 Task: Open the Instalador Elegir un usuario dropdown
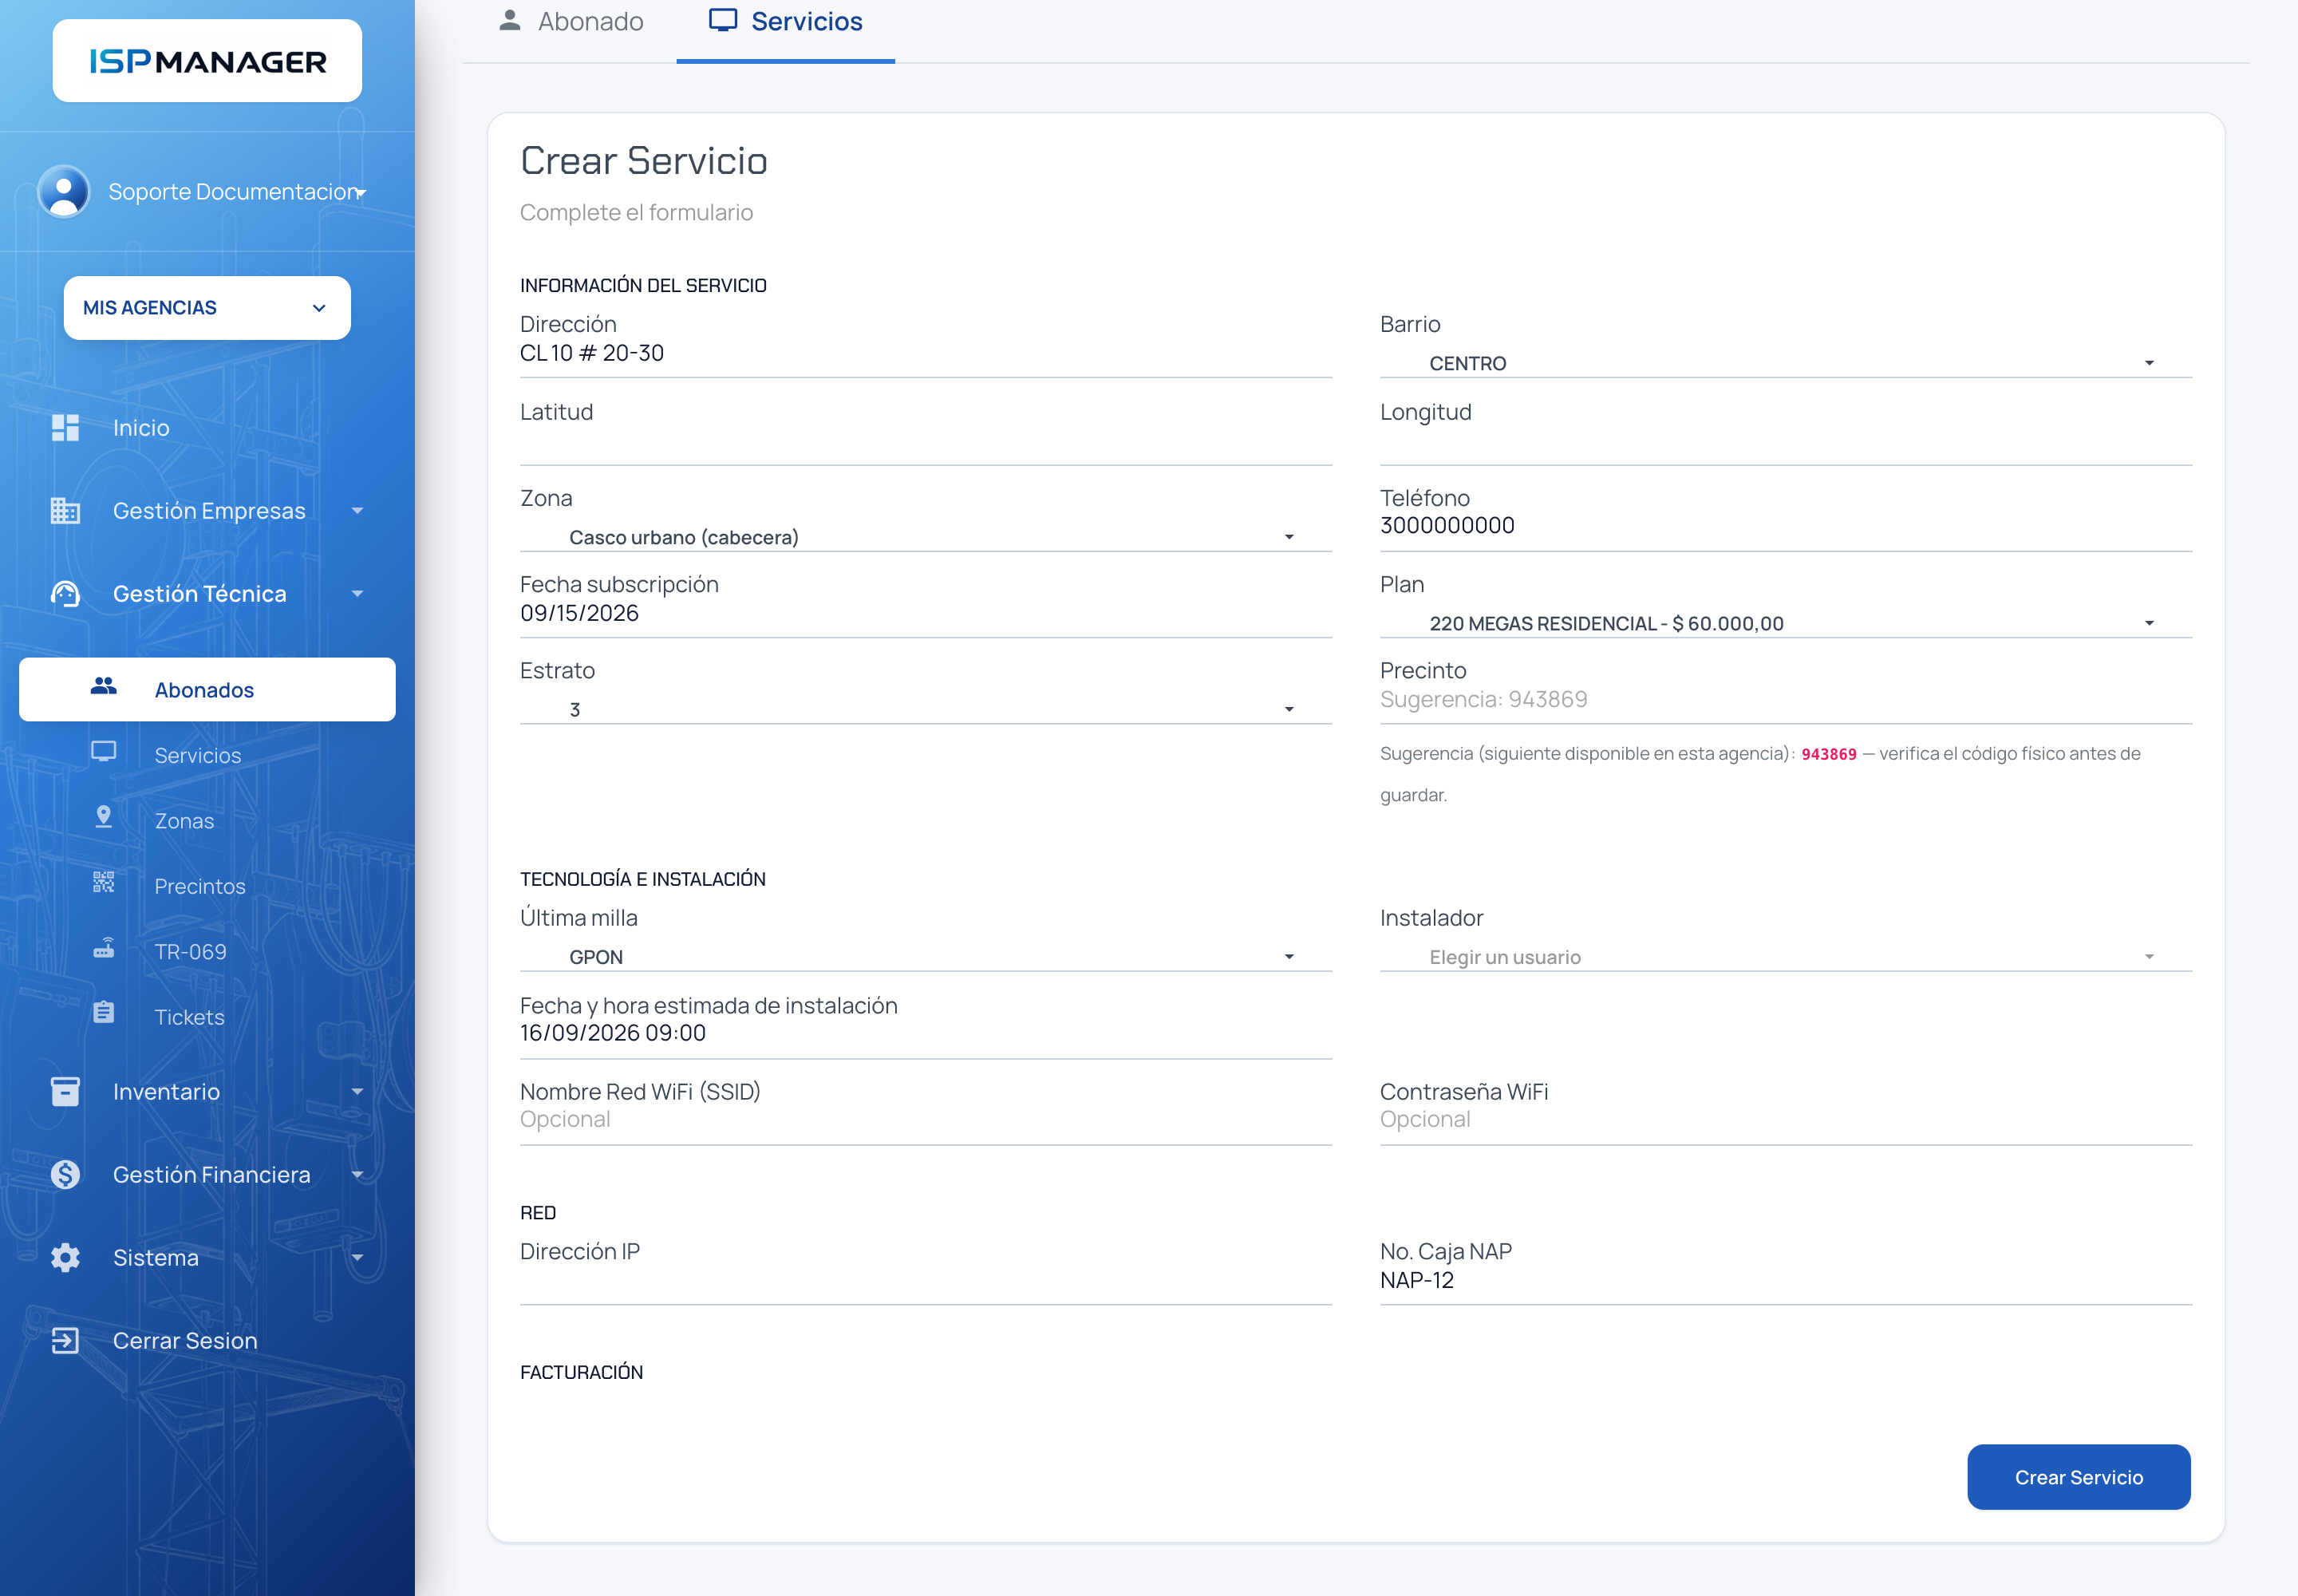coord(1786,958)
